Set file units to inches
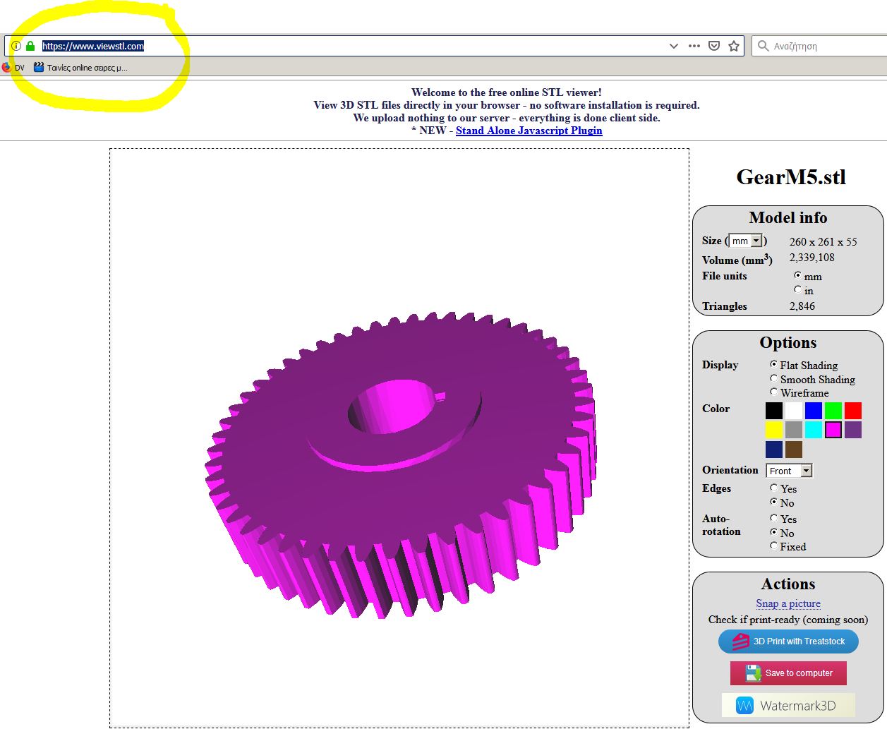Image resolution: width=887 pixels, height=729 pixels. pyautogui.click(x=798, y=290)
